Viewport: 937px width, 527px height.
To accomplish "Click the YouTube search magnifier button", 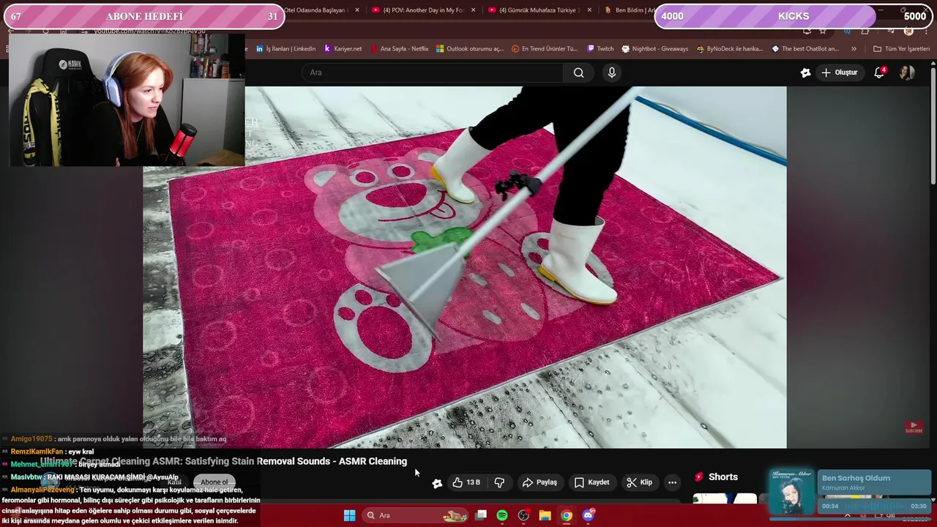I will [x=578, y=72].
